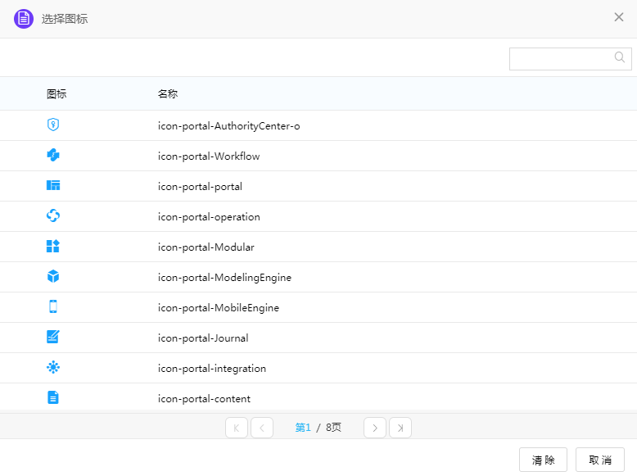The image size is (637, 476).
Task: Jump to the first page
Action: (237, 428)
